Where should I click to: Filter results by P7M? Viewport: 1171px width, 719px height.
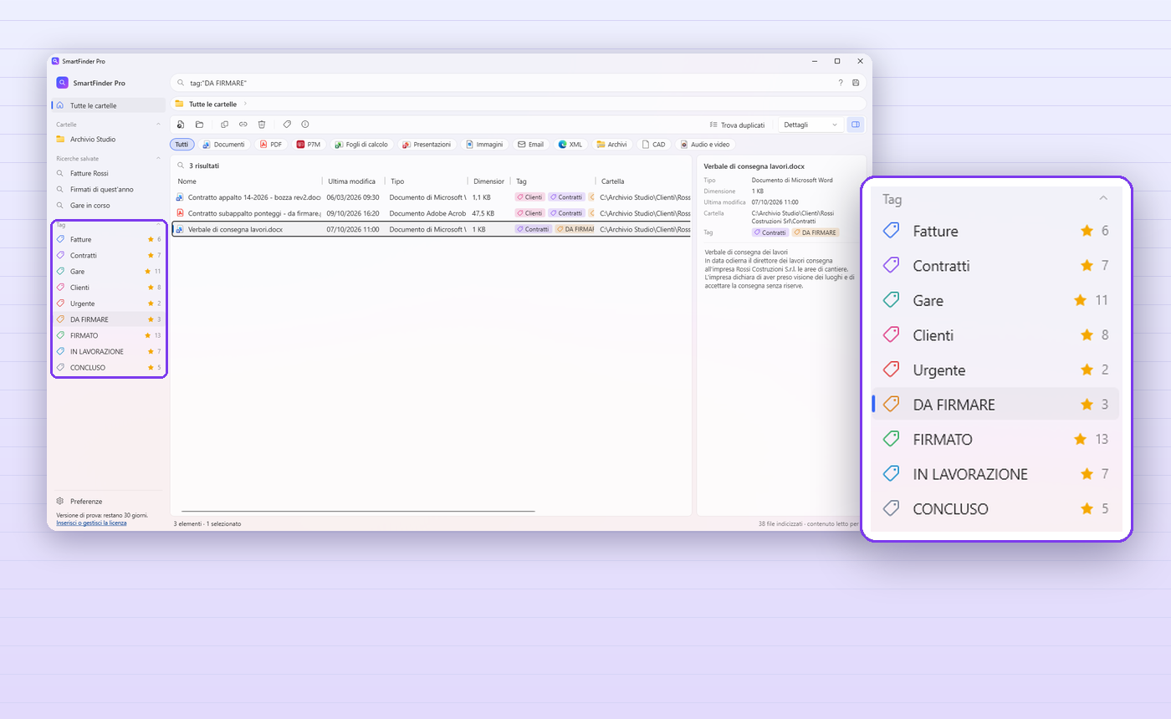coord(309,145)
